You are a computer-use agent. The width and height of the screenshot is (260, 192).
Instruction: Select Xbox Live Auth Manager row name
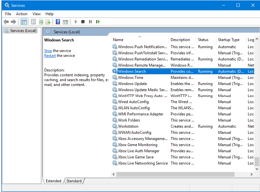pos(139,151)
